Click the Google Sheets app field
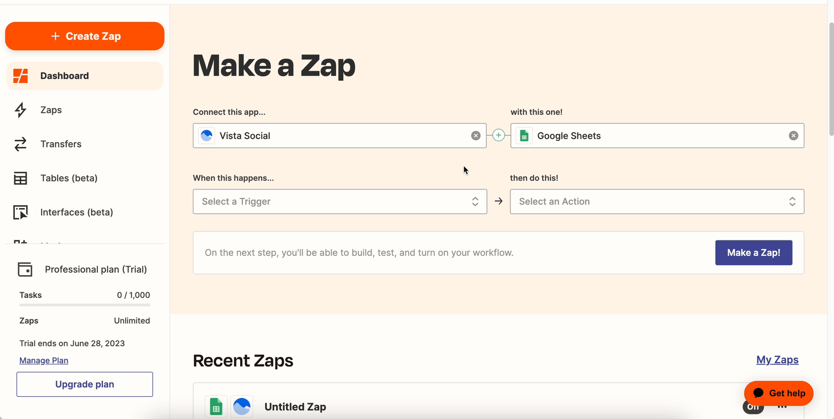The width and height of the screenshot is (834, 419). [657, 135]
